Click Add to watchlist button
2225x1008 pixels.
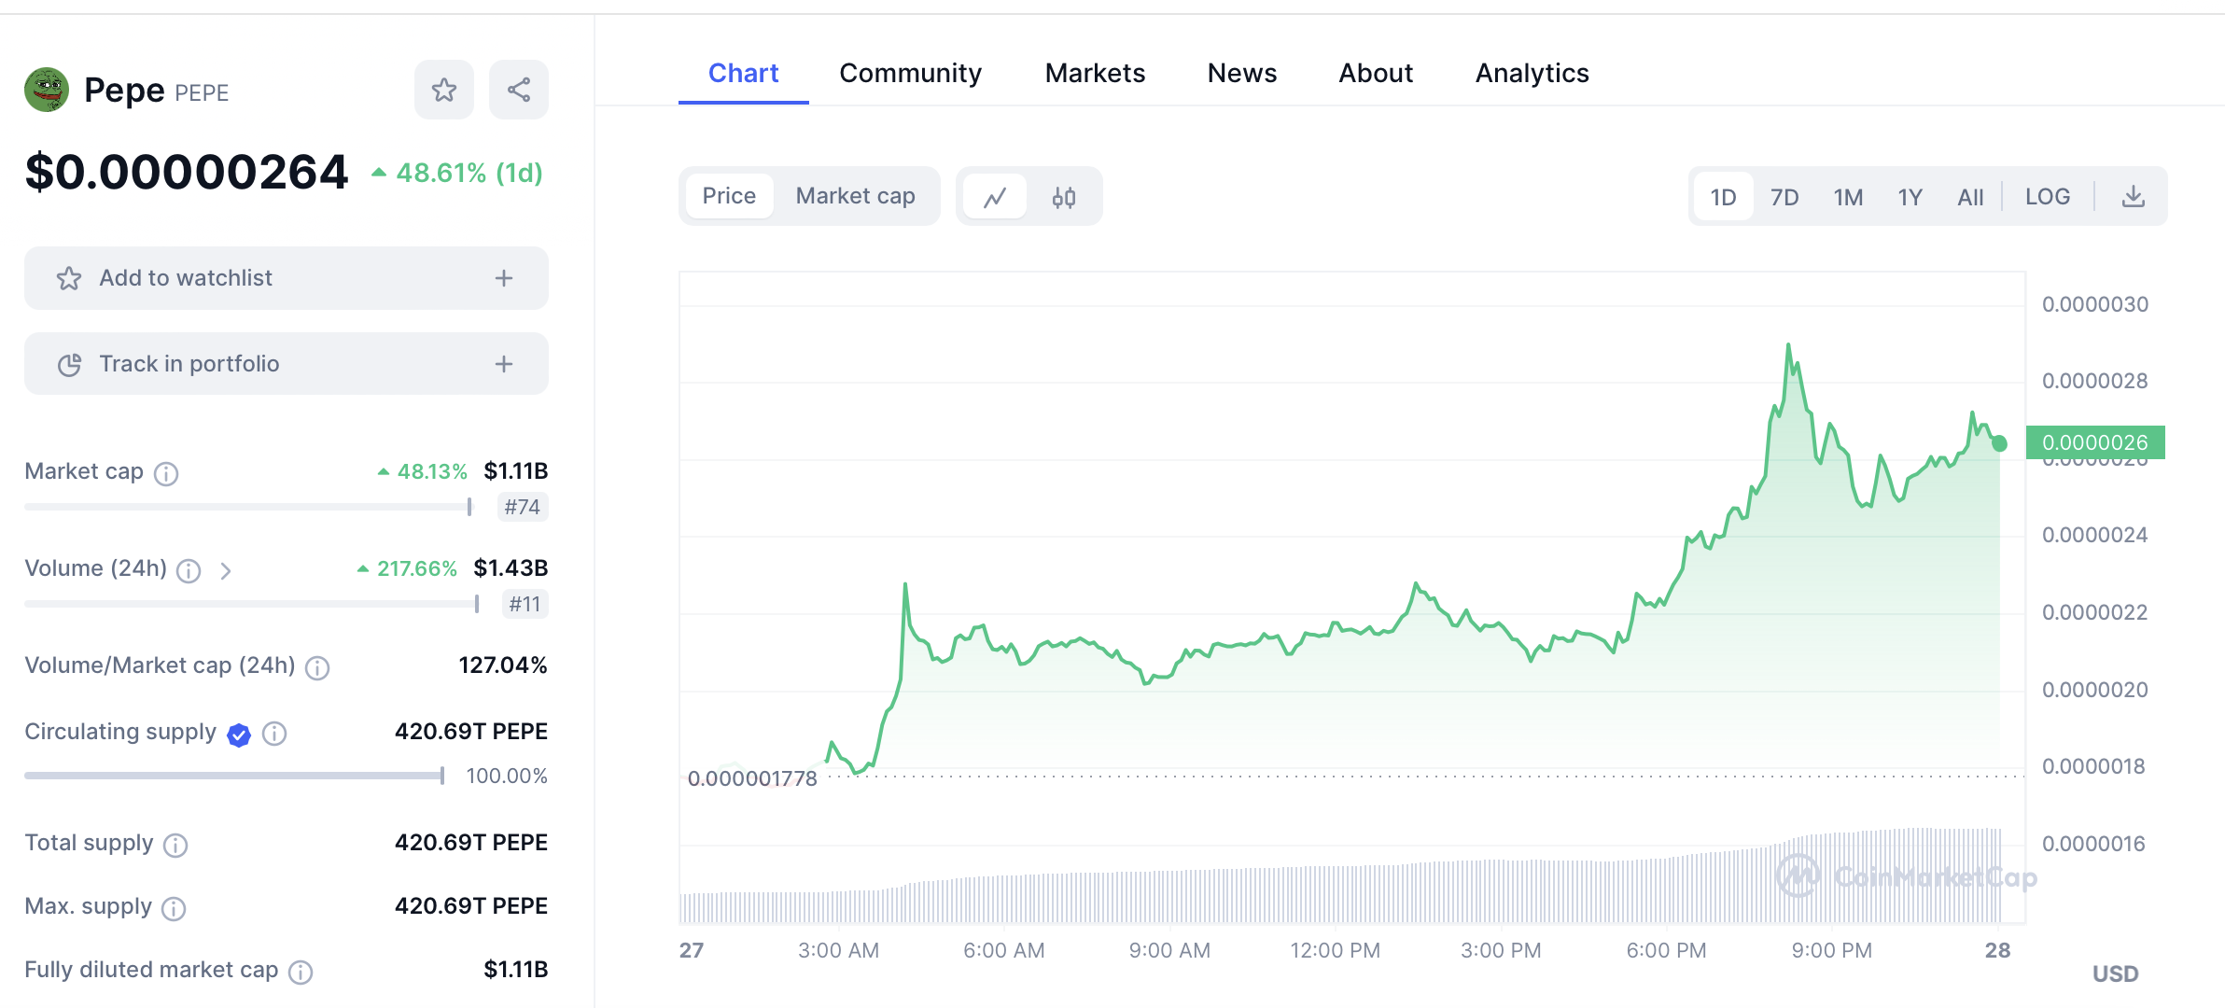pyautogui.click(x=187, y=278)
